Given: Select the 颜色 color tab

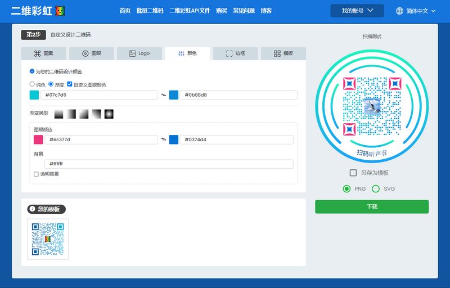Looking at the screenshot, I should [187, 53].
